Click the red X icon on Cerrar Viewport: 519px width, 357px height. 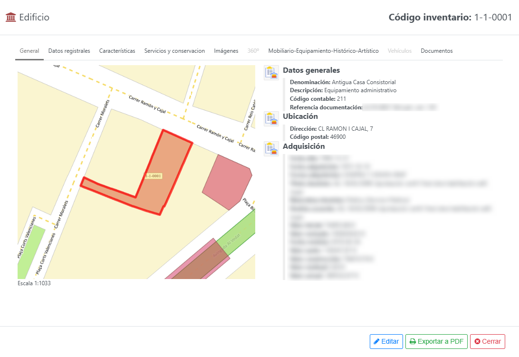477,341
